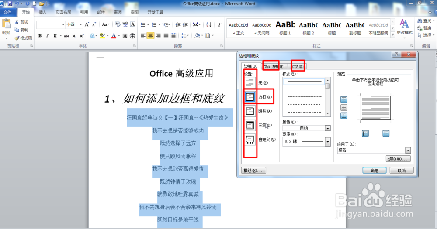Toggle Bold formatting
437x229 pixels.
tap(40, 36)
